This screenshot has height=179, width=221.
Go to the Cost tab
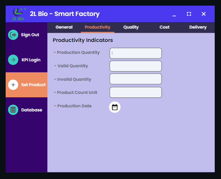(164, 27)
